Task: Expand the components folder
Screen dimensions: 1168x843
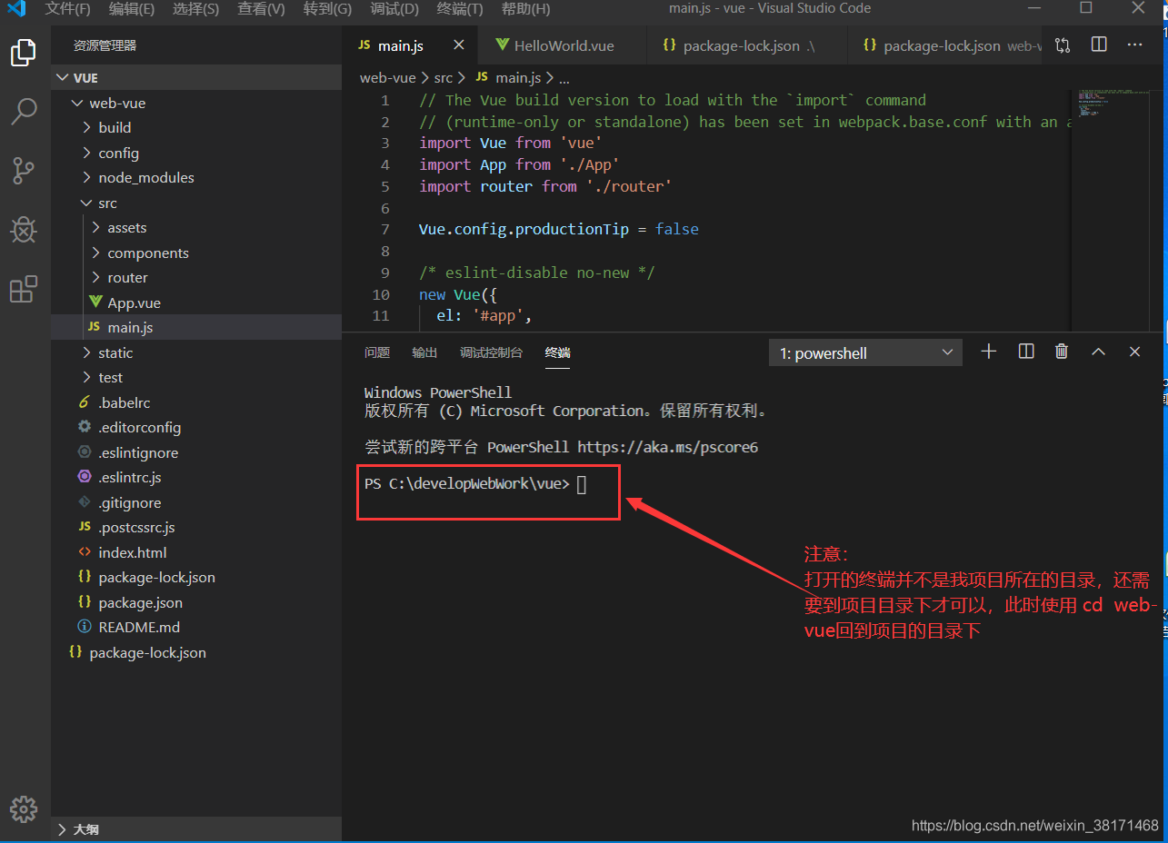Action: (x=196, y=253)
